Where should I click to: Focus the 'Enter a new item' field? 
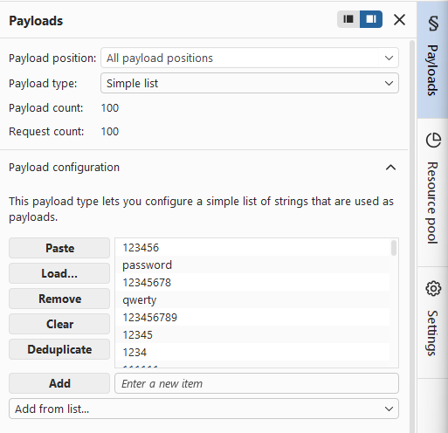257,383
